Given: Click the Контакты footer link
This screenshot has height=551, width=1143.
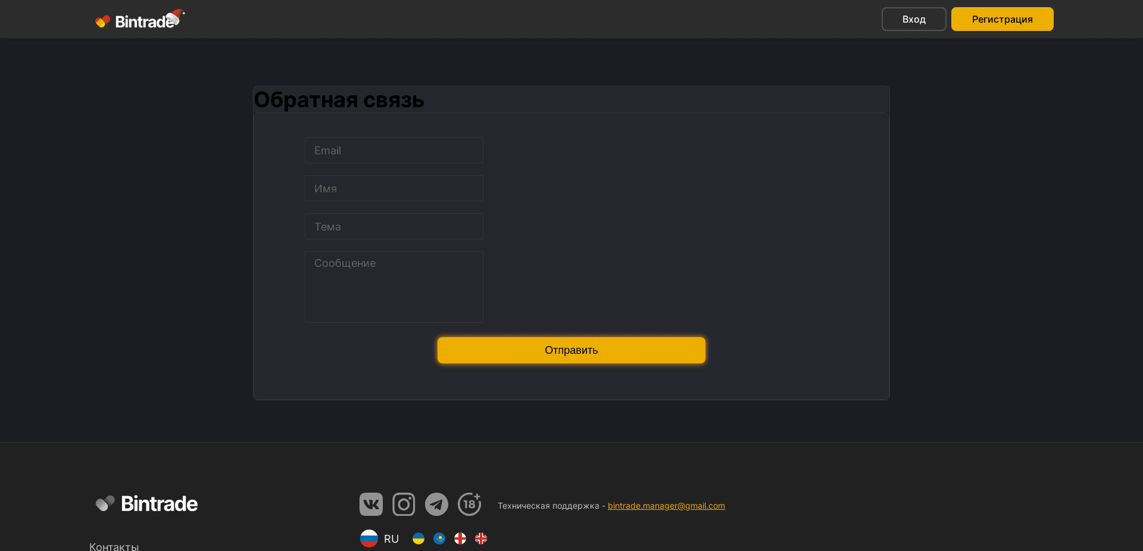Looking at the screenshot, I should point(114,546).
